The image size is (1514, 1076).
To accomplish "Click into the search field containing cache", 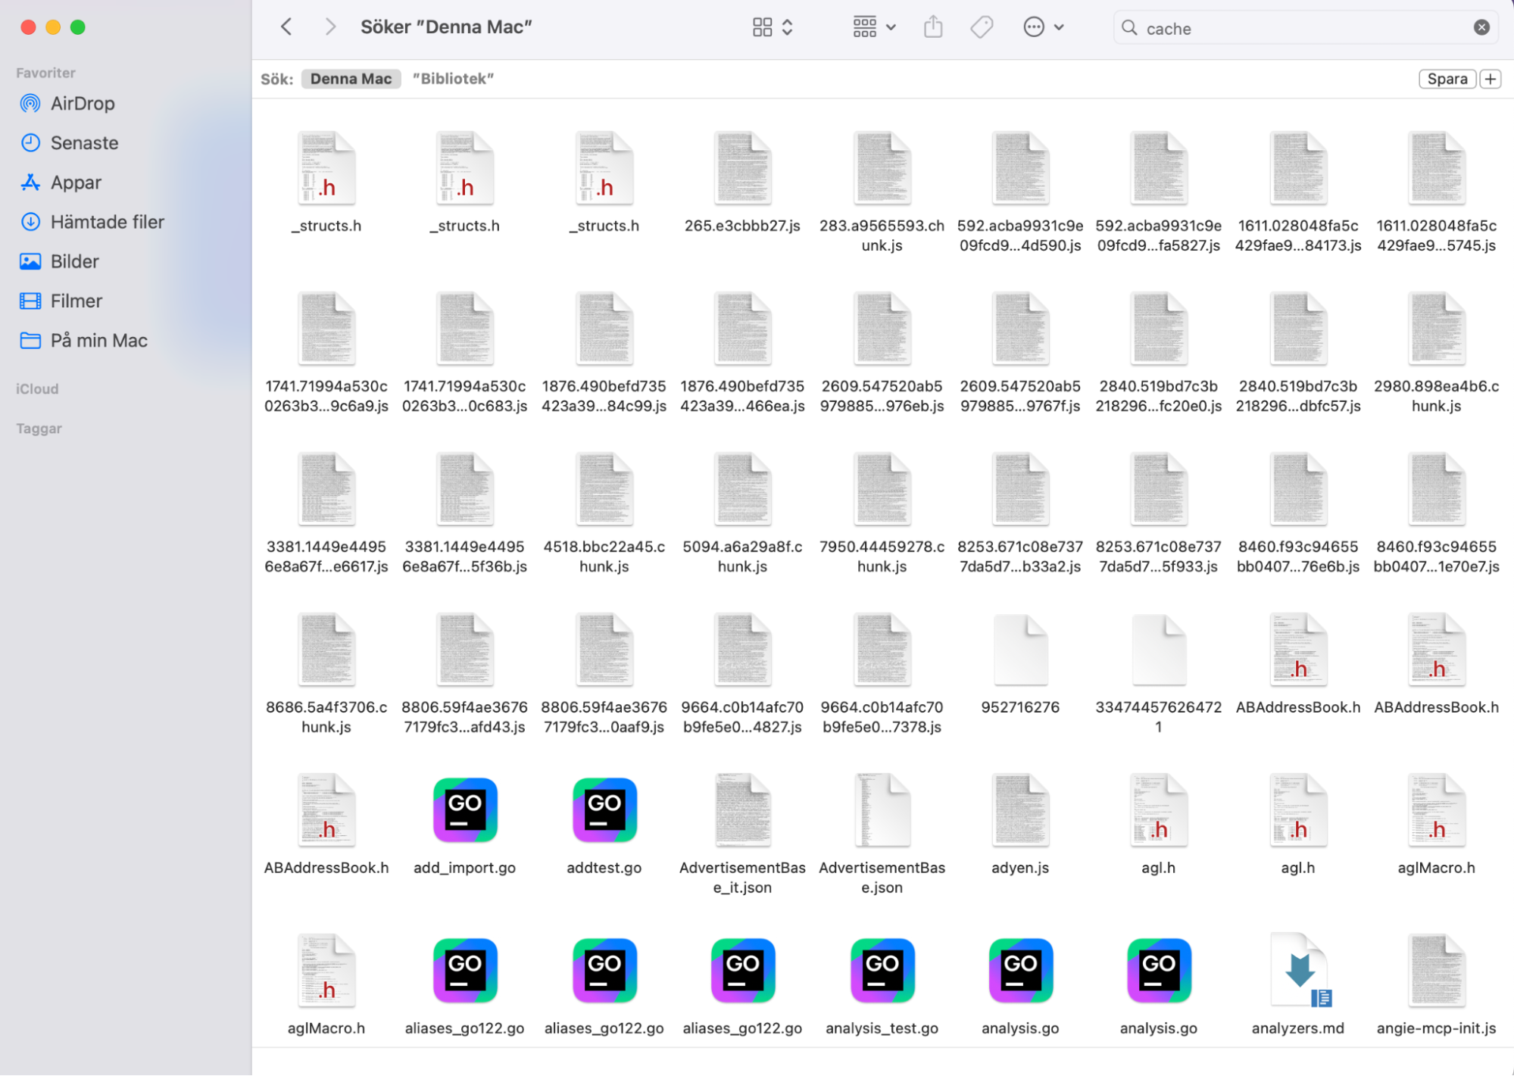I will pos(1305,28).
